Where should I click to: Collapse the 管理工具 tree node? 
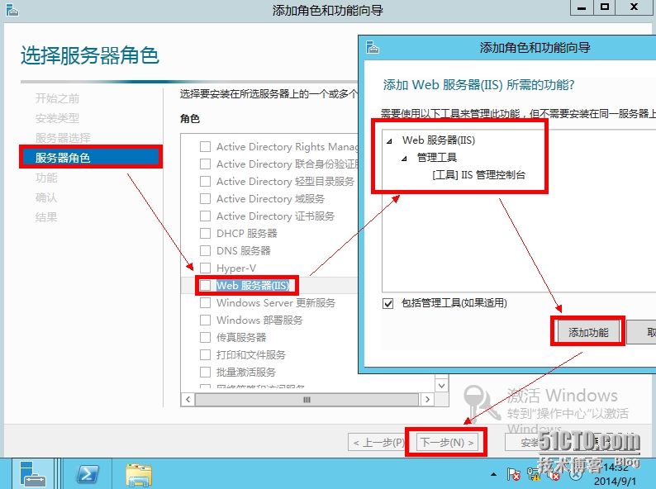tap(404, 158)
